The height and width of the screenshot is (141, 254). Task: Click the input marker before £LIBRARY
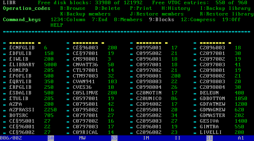[x=5, y=65]
